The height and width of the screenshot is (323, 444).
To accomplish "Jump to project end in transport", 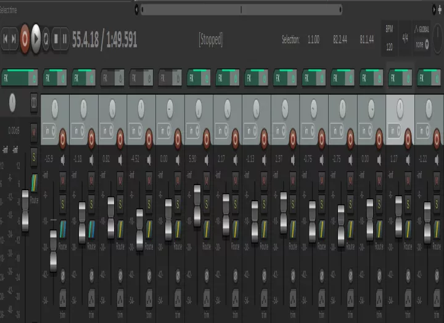I will (14, 39).
